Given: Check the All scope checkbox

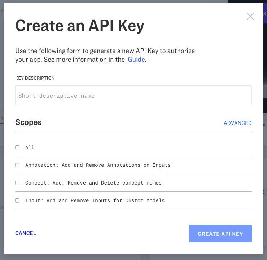Looking at the screenshot, I should (x=17, y=147).
